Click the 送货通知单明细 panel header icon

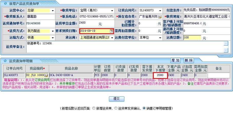tap(5, 61)
